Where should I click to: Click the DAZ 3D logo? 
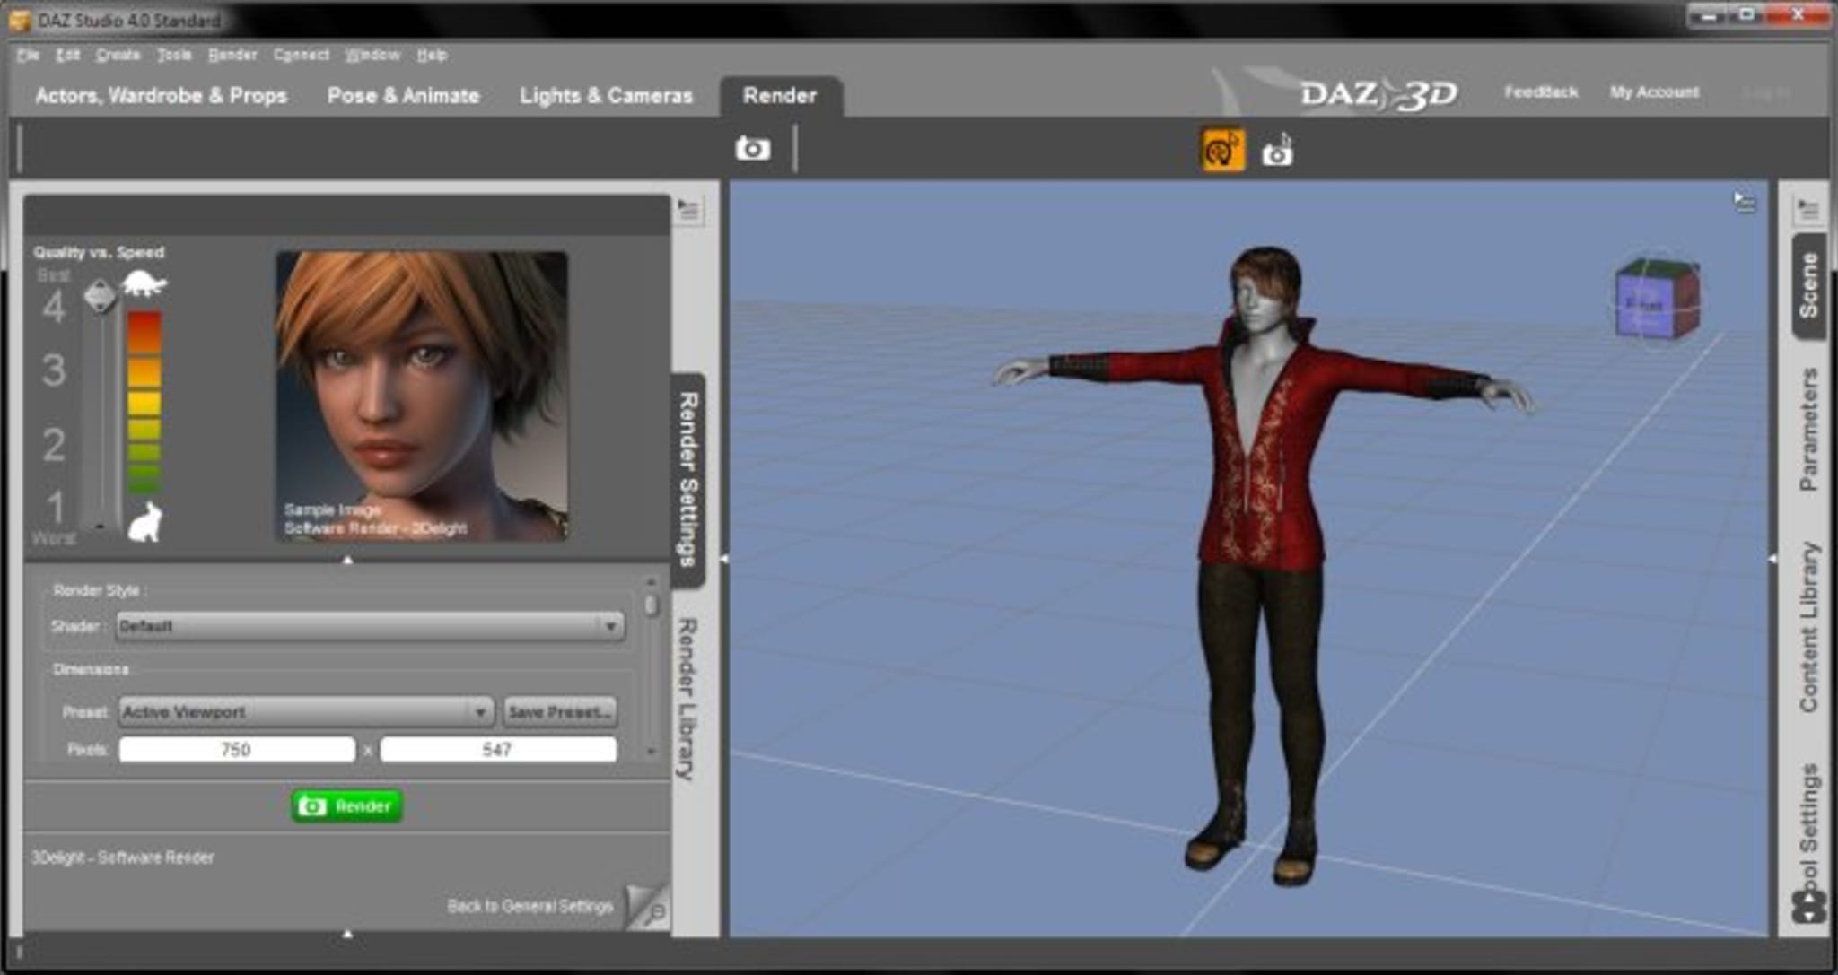pos(1379,93)
